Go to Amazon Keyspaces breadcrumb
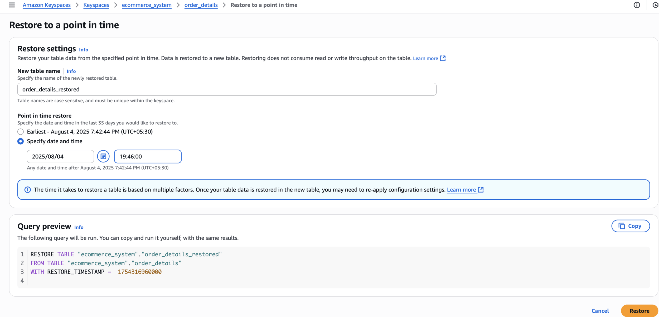This screenshot has height=317, width=659. (x=47, y=5)
